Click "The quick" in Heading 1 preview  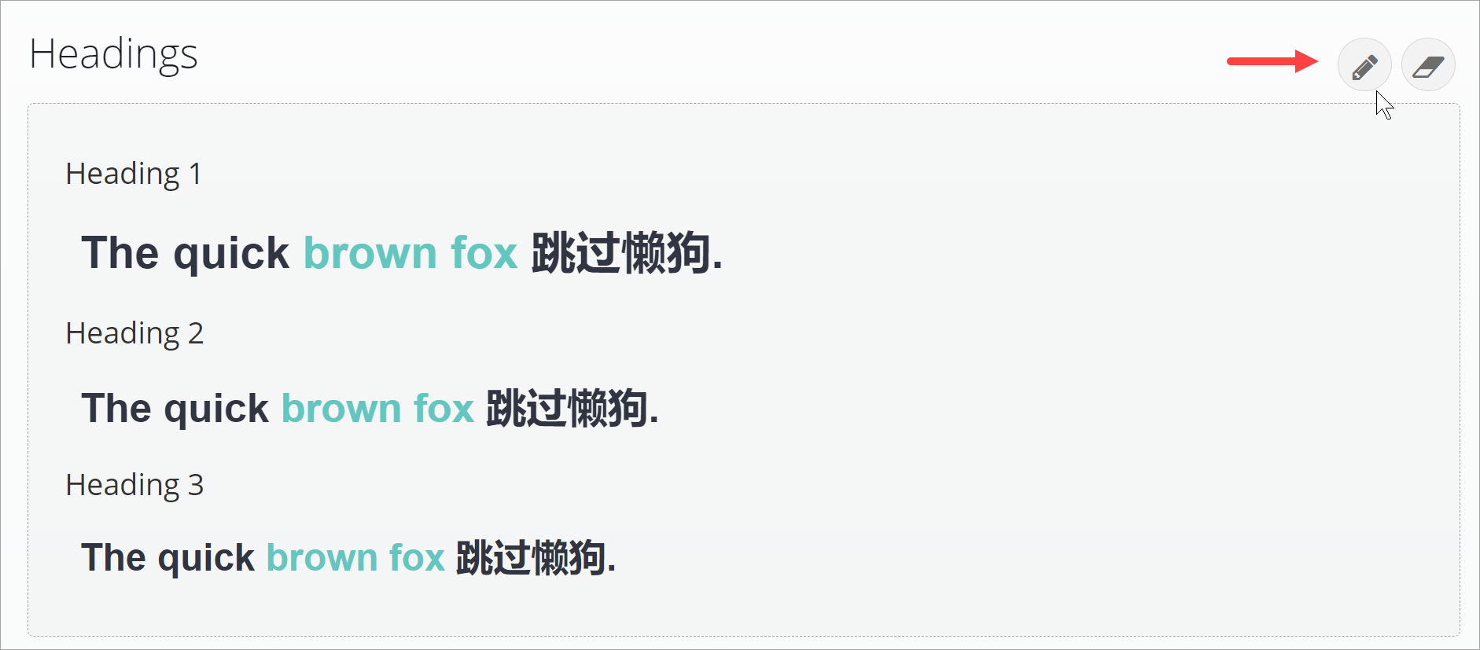coord(186,253)
